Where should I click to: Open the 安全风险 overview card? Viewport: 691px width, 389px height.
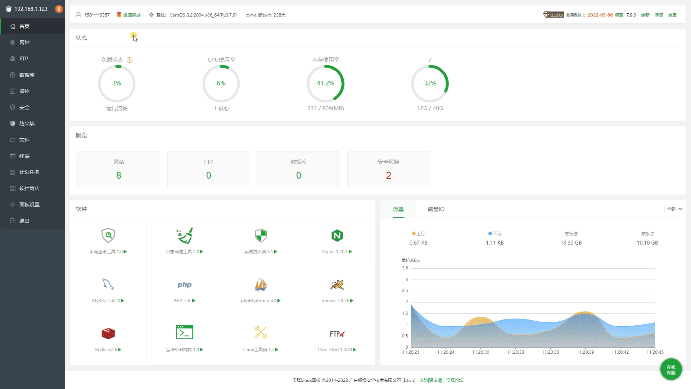click(388, 169)
